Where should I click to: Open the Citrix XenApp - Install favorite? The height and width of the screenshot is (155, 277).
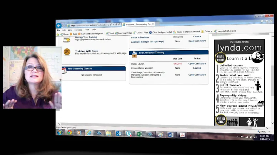[160, 32]
